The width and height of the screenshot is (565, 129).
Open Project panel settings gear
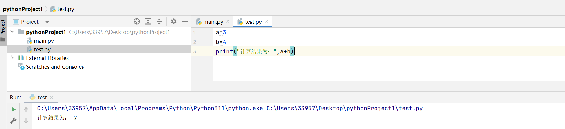pos(174,21)
